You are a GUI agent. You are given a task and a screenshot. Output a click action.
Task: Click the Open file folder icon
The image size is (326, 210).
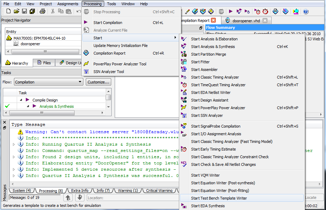[x=16, y=11]
